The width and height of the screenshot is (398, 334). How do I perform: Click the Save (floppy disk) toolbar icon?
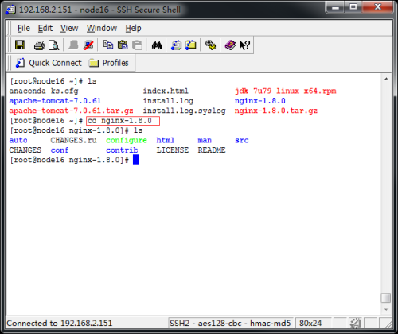click(20, 45)
